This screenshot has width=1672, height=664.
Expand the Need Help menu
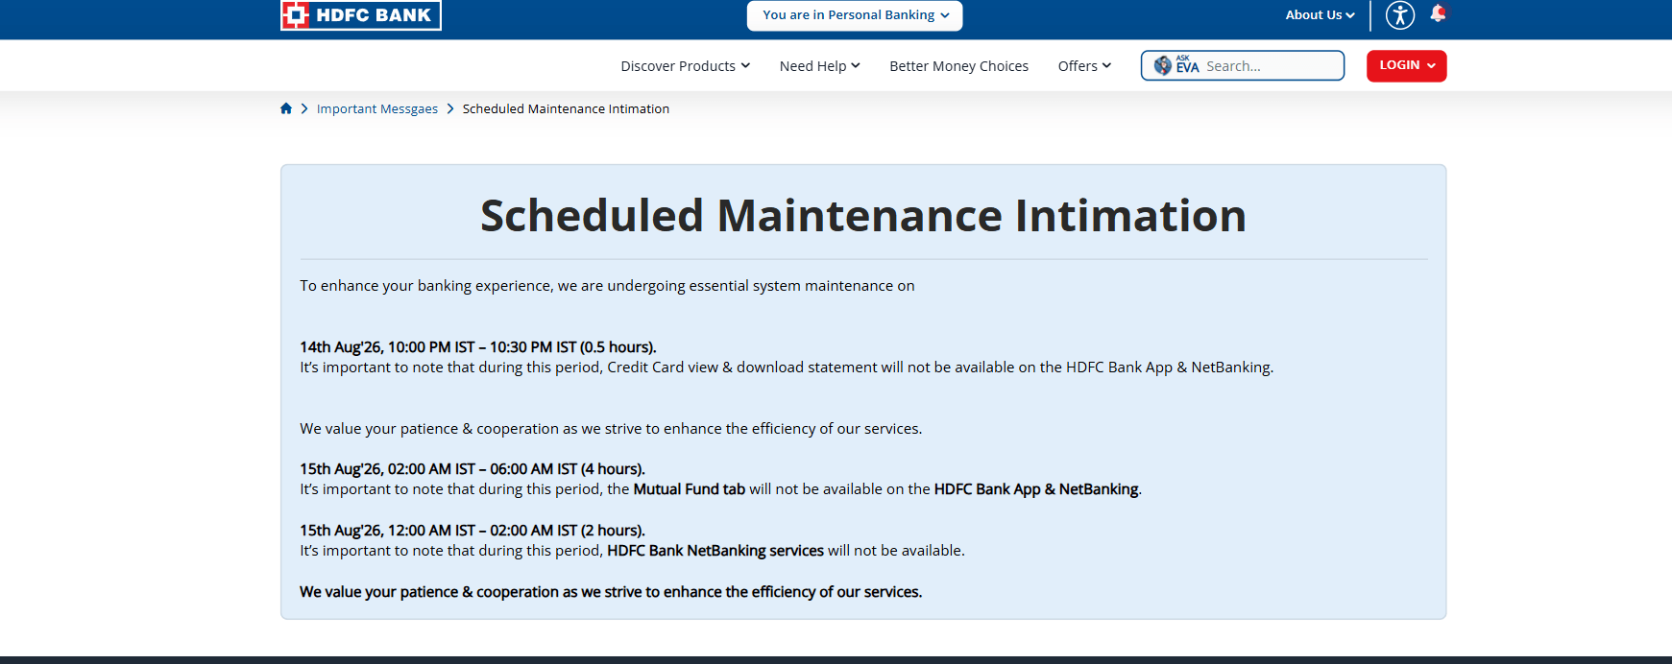pos(819,66)
